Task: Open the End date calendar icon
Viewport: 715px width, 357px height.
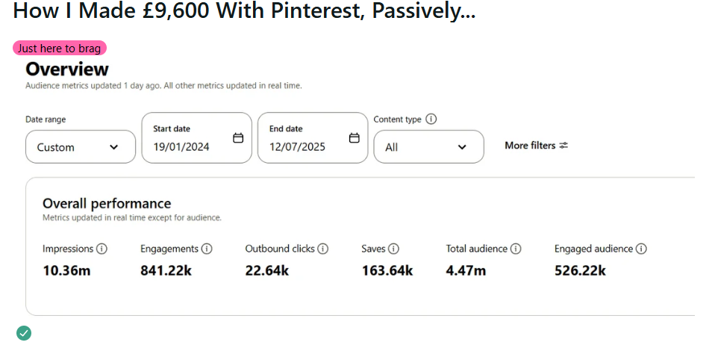Action: [355, 138]
